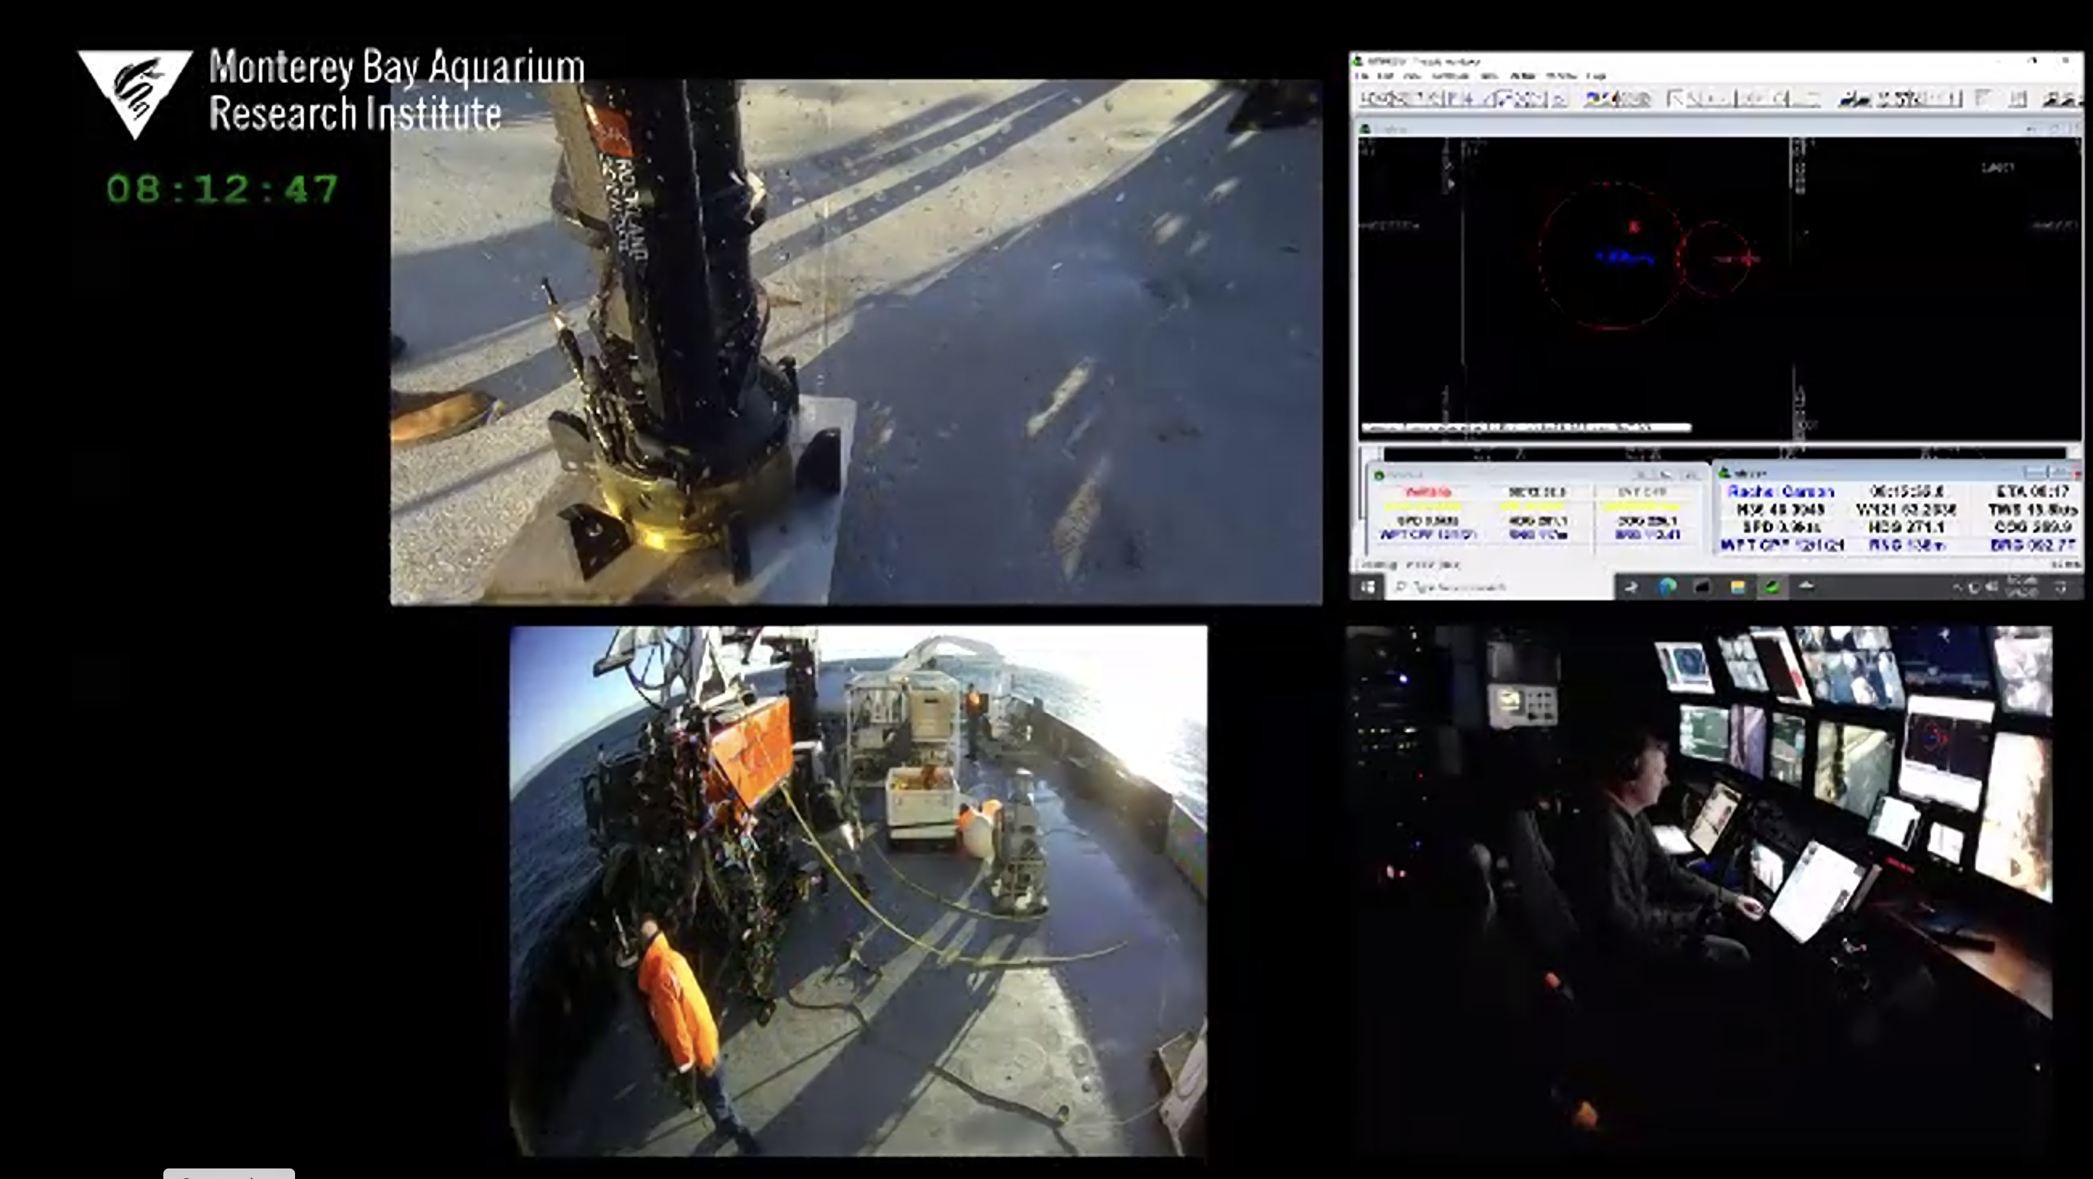Click the red target marker on the map
2093x1179 pixels.
(x=1634, y=227)
